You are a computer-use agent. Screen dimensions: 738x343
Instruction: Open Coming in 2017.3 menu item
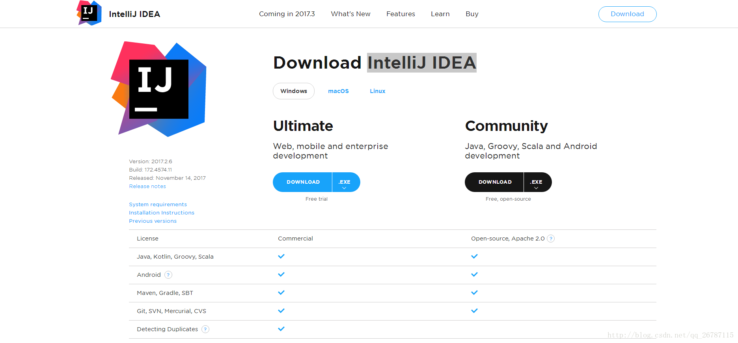(x=287, y=14)
